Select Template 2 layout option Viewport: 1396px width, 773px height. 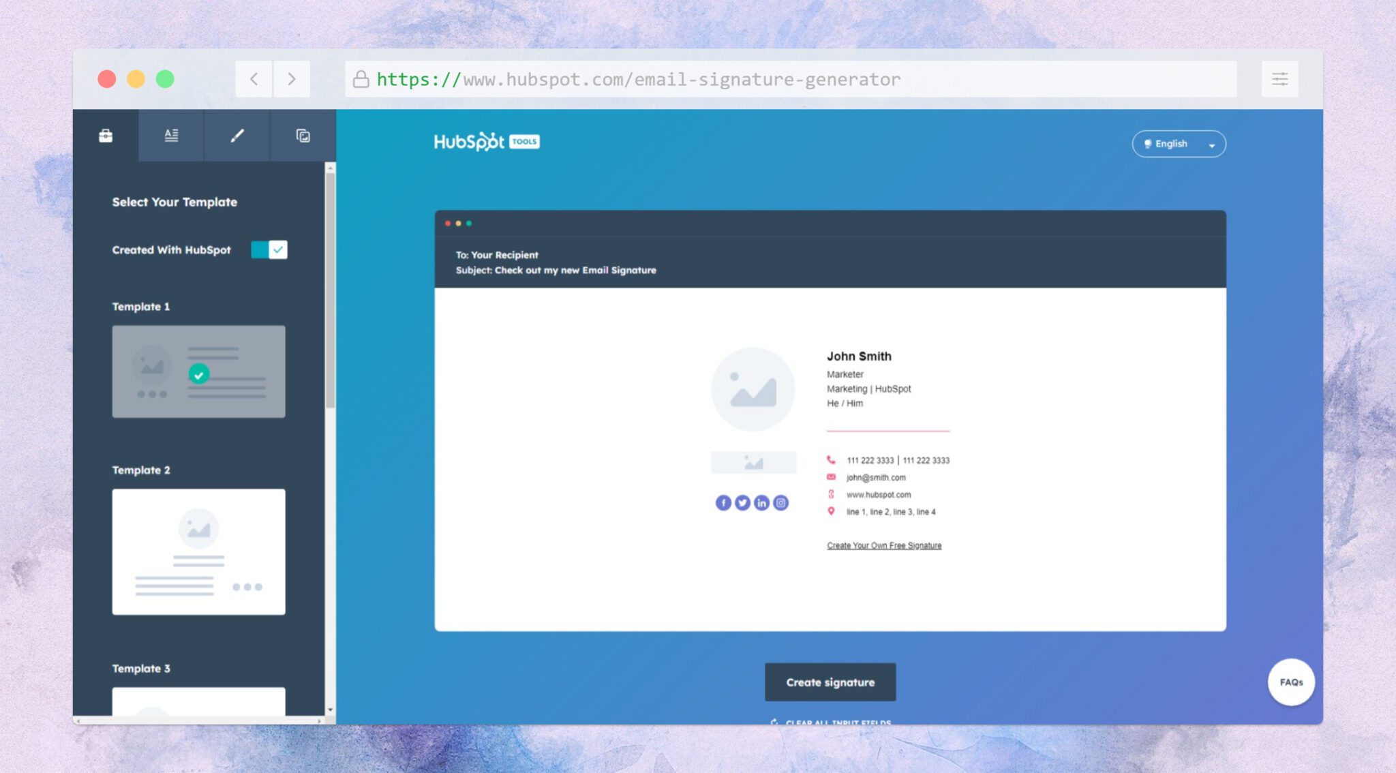pyautogui.click(x=198, y=551)
